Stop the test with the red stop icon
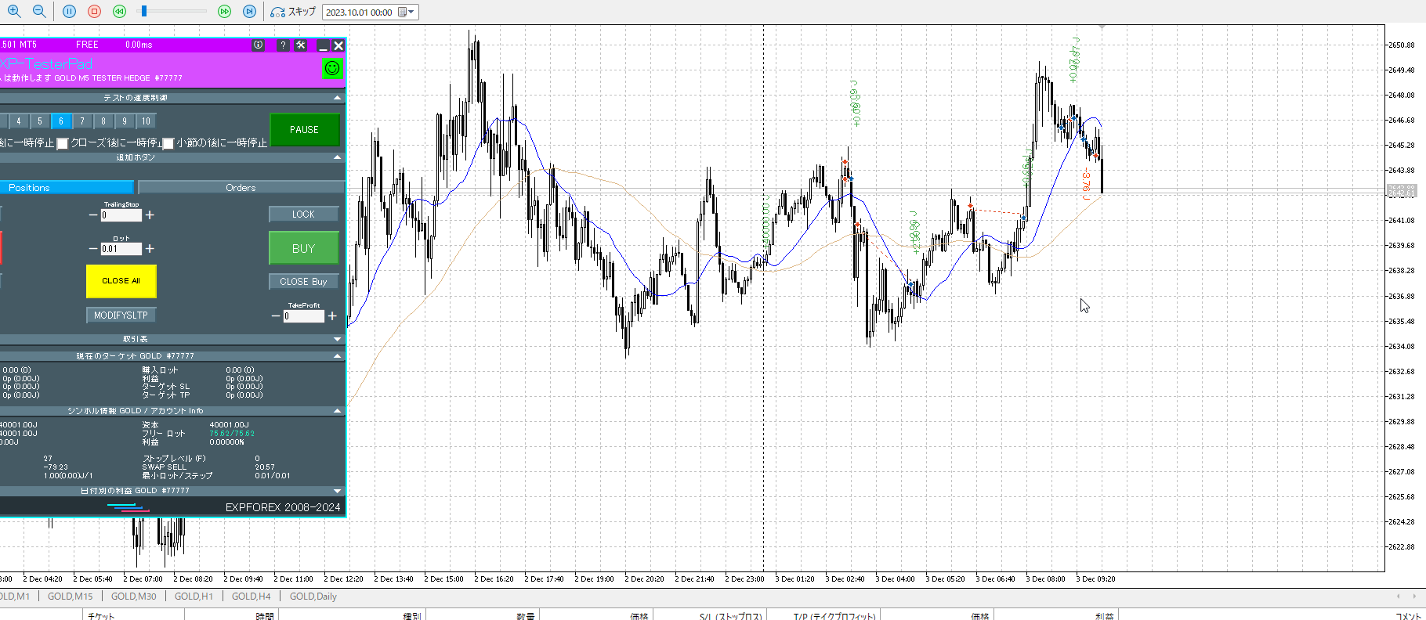1426x620 pixels. [x=94, y=11]
